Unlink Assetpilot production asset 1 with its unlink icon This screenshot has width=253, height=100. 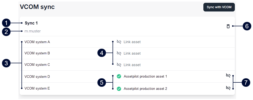(x=228, y=75)
